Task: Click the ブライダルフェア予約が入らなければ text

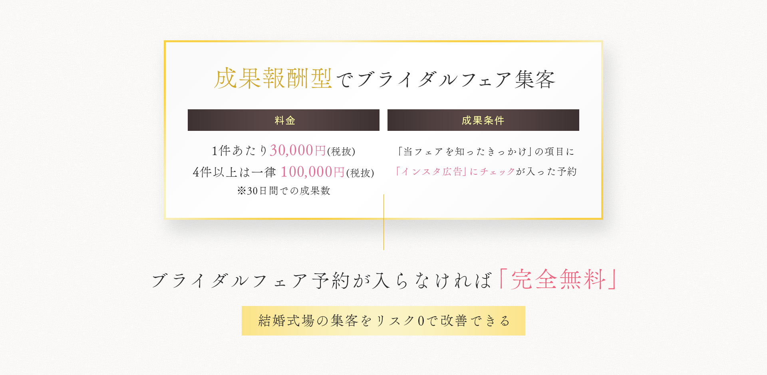Action: [x=322, y=280]
